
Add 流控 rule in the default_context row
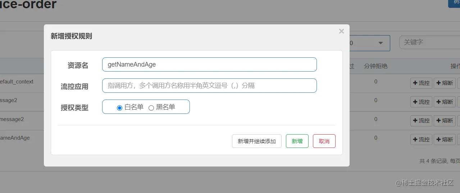coord(421,83)
